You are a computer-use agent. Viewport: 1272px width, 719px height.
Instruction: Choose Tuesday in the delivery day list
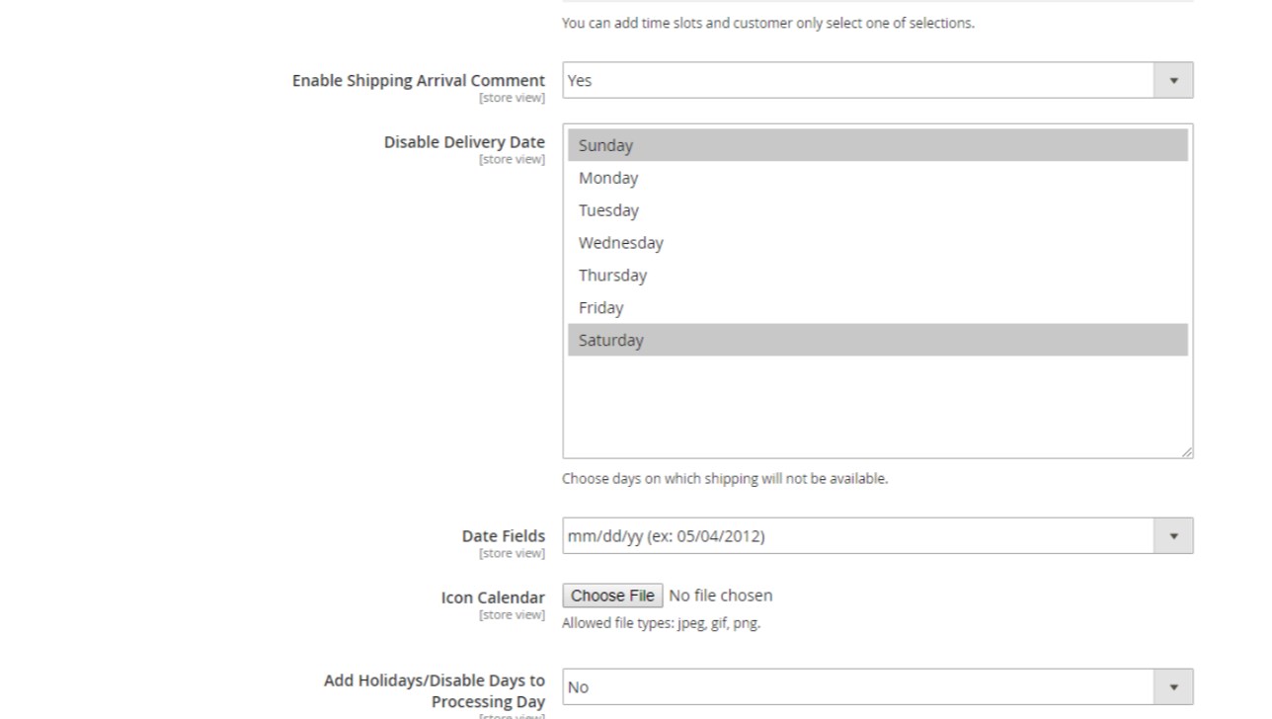[608, 210]
